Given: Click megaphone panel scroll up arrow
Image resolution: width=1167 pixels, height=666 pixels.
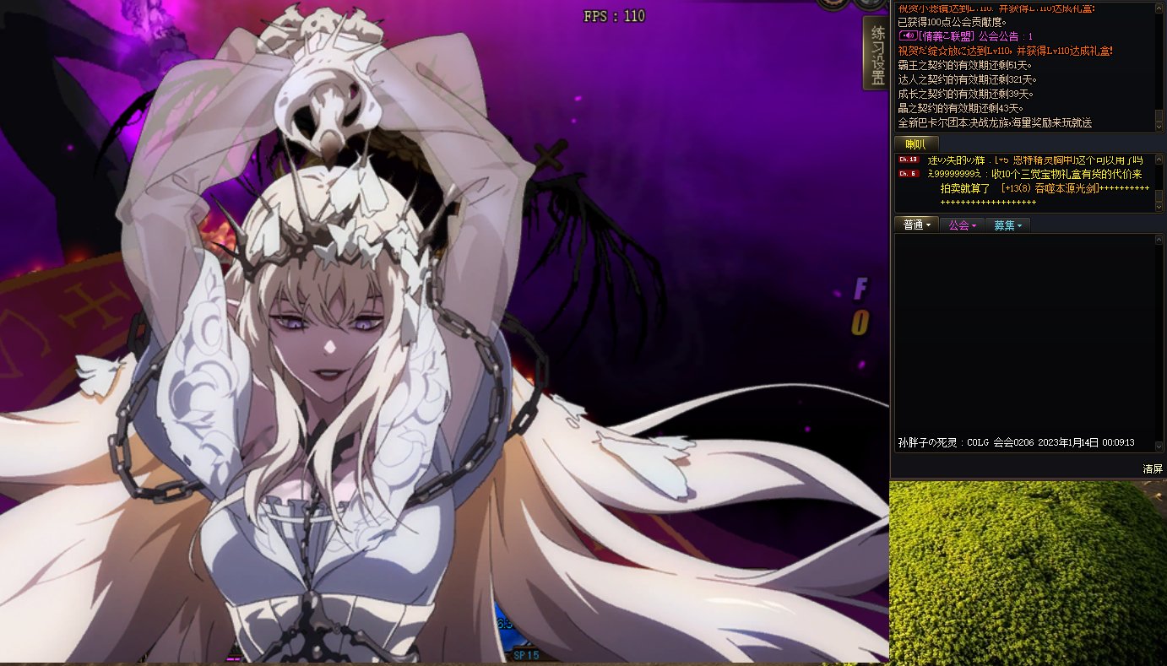Looking at the screenshot, I should 1159,160.
